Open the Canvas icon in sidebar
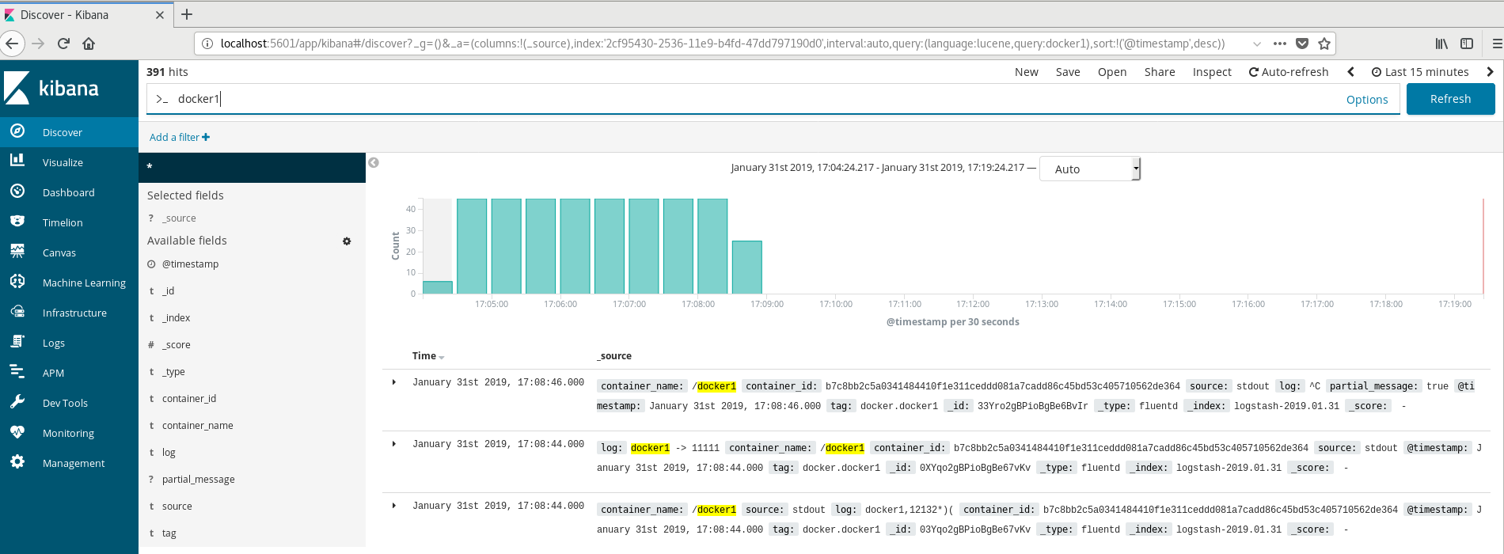1504x554 pixels. point(17,251)
